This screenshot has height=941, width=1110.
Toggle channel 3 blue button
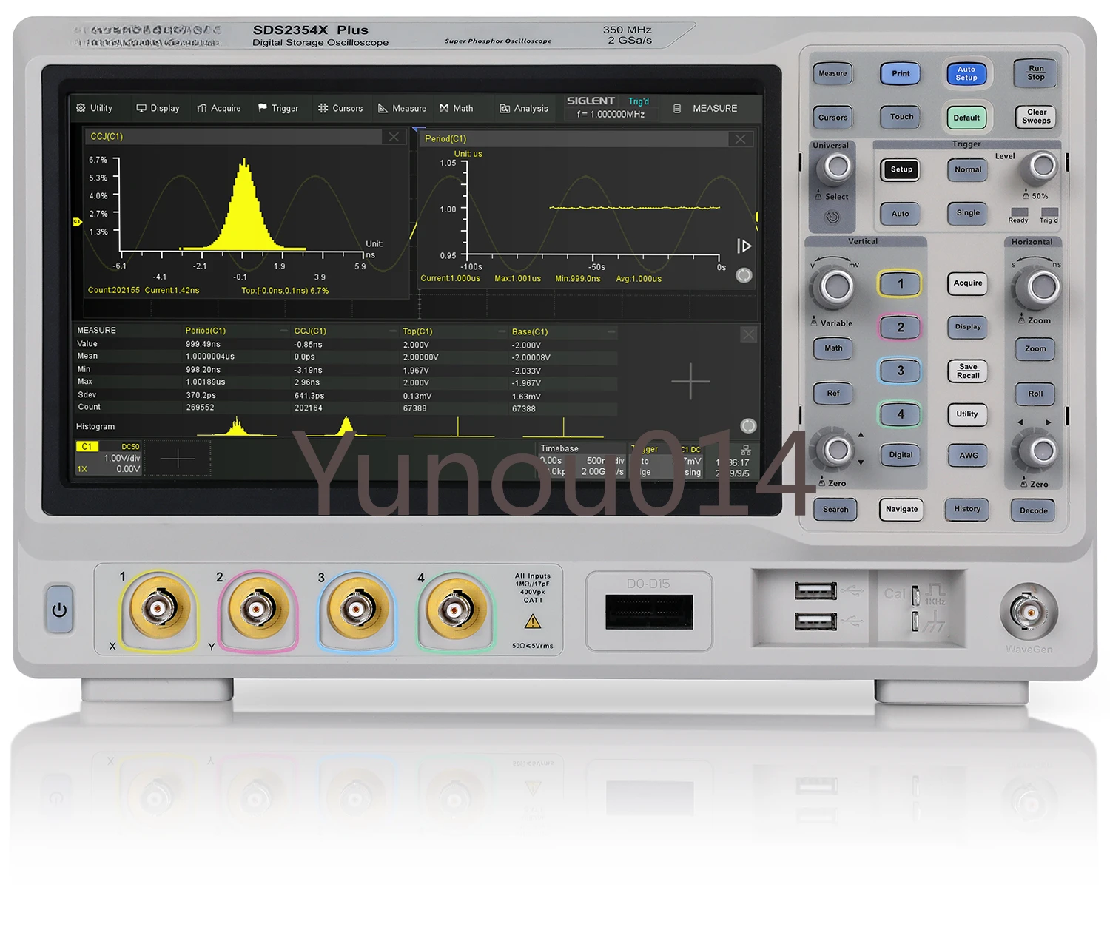[901, 371]
